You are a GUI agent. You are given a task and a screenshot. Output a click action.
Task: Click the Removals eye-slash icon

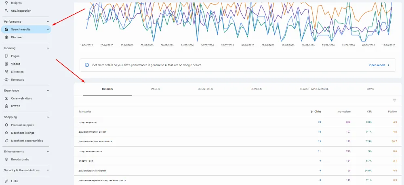coord(6,80)
